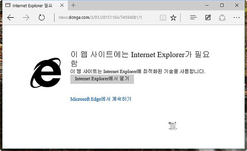
Task: Click the Share icon in toolbar
Action: point(222,18)
